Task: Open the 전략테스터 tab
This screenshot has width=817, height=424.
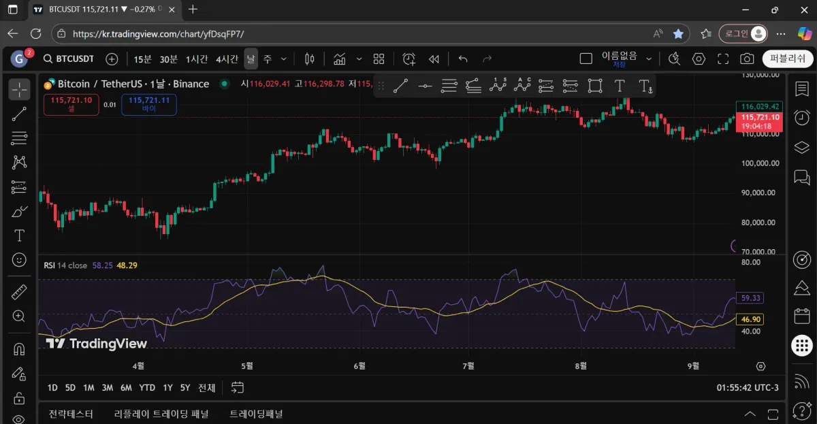Action: coord(71,414)
